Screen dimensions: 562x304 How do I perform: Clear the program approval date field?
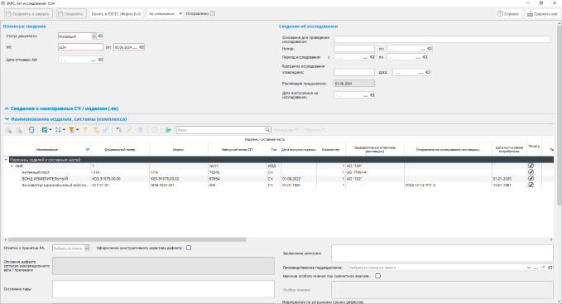click(x=428, y=72)
